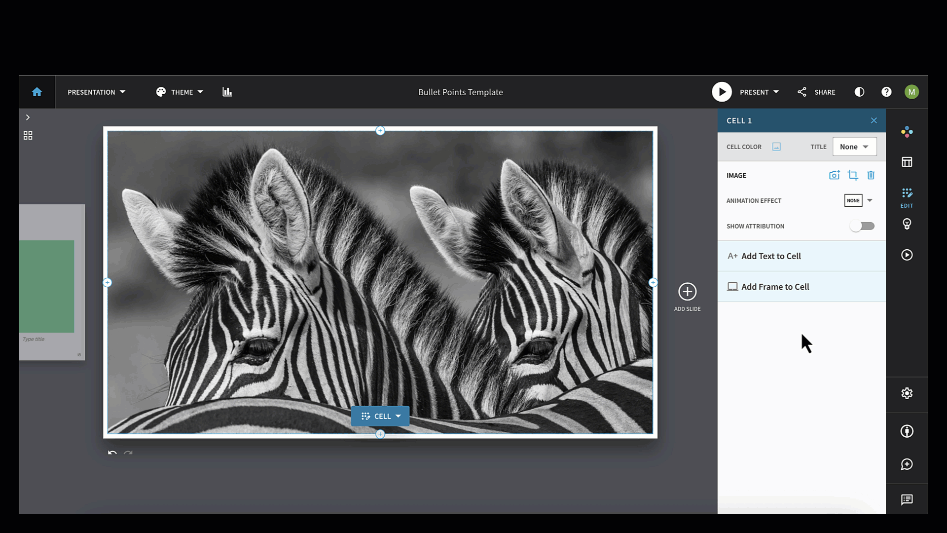
Task: Open the sidebar animation play icon
Action: 907,255
